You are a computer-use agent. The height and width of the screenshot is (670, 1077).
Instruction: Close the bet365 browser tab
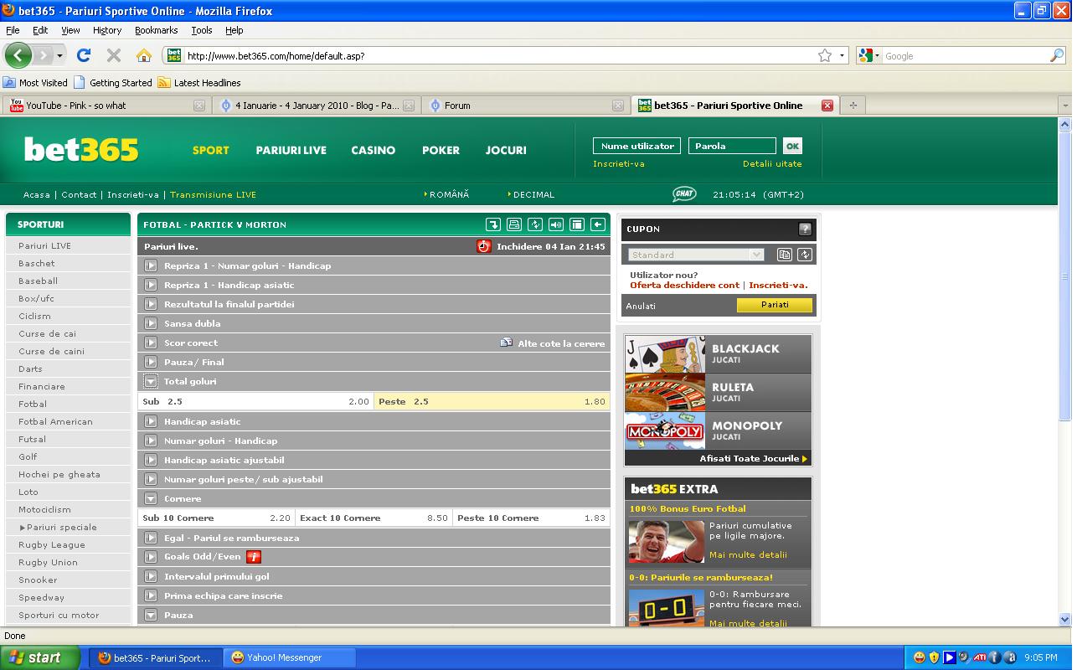click(x=827, y=106)
